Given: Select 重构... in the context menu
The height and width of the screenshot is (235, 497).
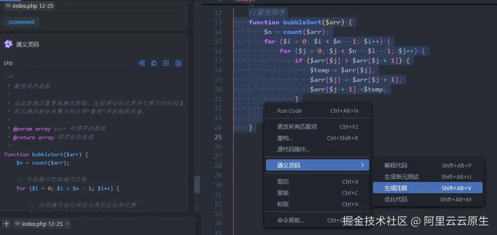Looking at the screenshot, I should coord(318,138).
